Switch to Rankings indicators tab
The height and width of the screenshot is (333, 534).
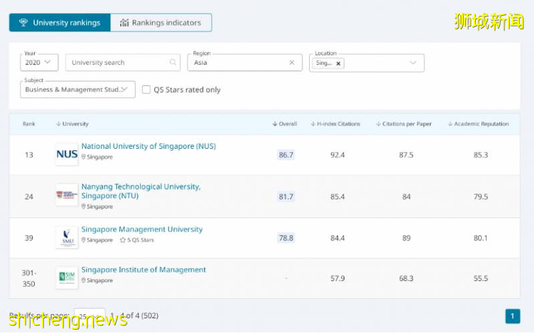click(x=161, y=23)
